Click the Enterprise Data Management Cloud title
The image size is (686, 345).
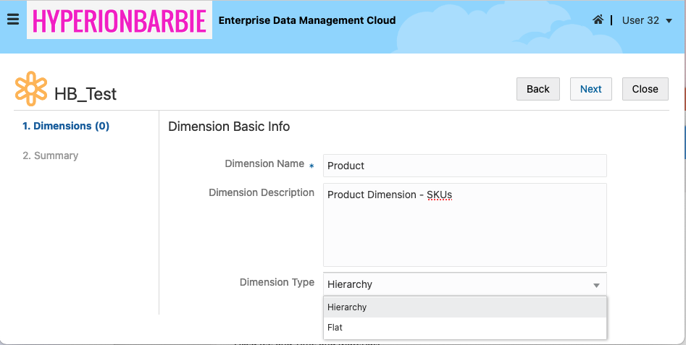click(307, 20)
